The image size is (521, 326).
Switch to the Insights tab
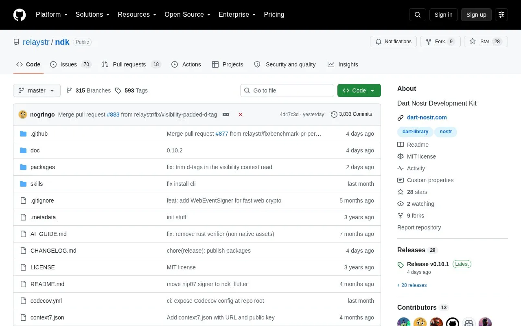(x=343, y=64)
